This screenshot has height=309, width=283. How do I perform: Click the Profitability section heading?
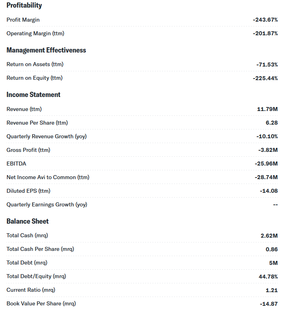pos(24,5)
